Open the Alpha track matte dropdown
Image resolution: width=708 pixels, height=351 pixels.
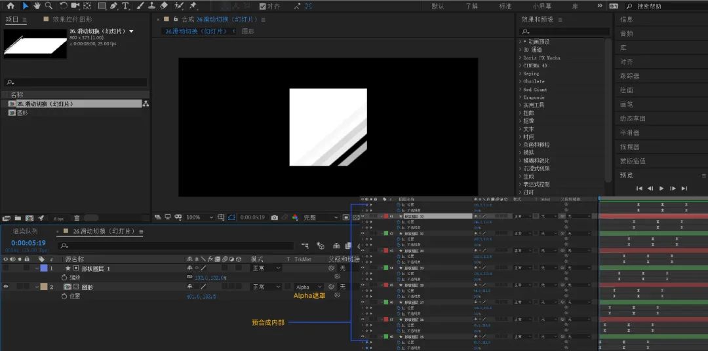[x=309, y=287]
